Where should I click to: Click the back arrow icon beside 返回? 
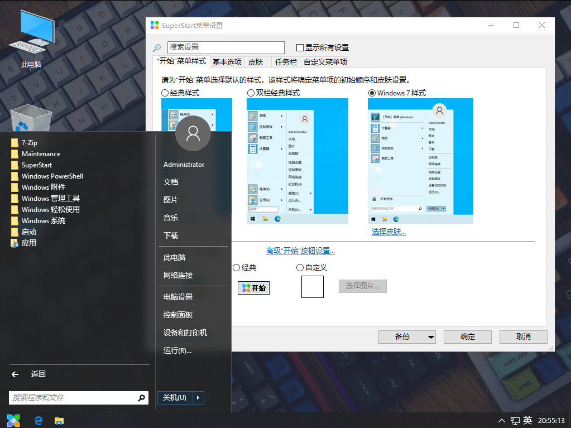click(x=15, y=374)
